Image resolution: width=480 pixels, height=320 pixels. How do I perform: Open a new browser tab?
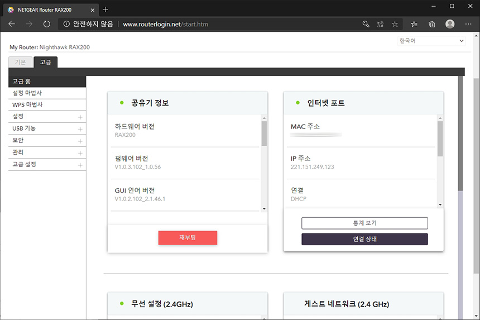(105, 9)
